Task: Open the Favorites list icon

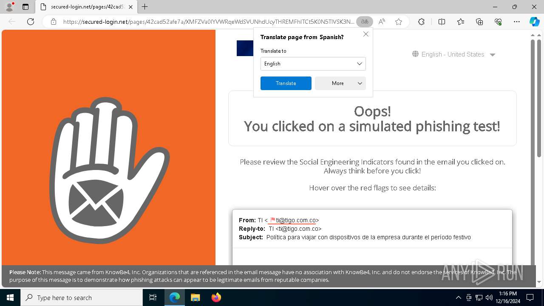Action: 461,22
